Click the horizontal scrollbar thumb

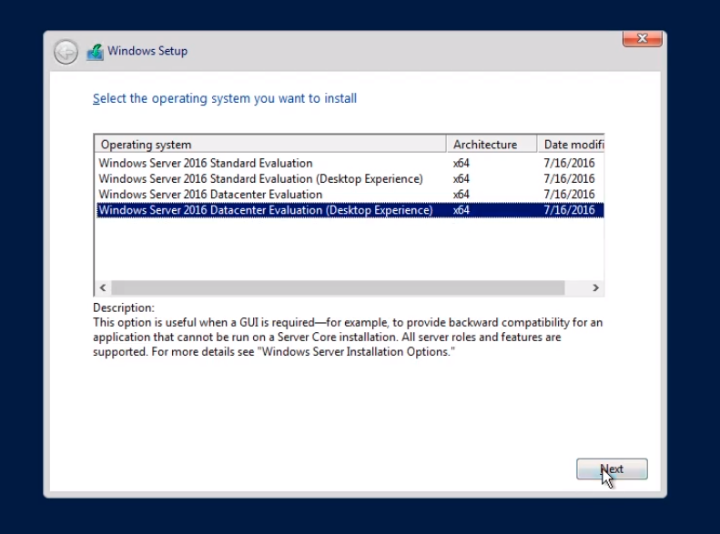pyautogui.click(x=337, y=287)
